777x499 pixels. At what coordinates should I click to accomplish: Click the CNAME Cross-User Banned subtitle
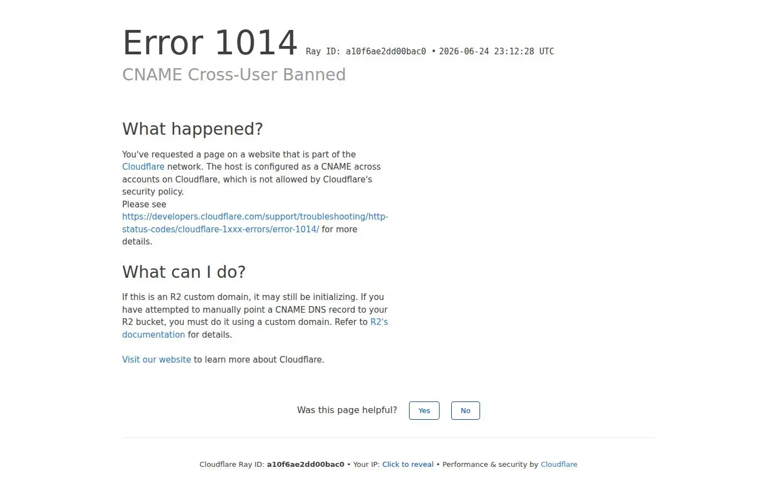pos(234,75)
